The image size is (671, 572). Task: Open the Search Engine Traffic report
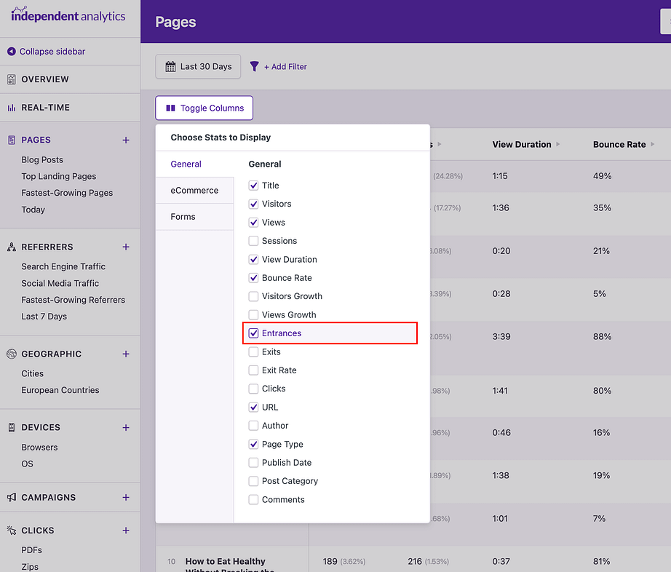coord(63,266)
